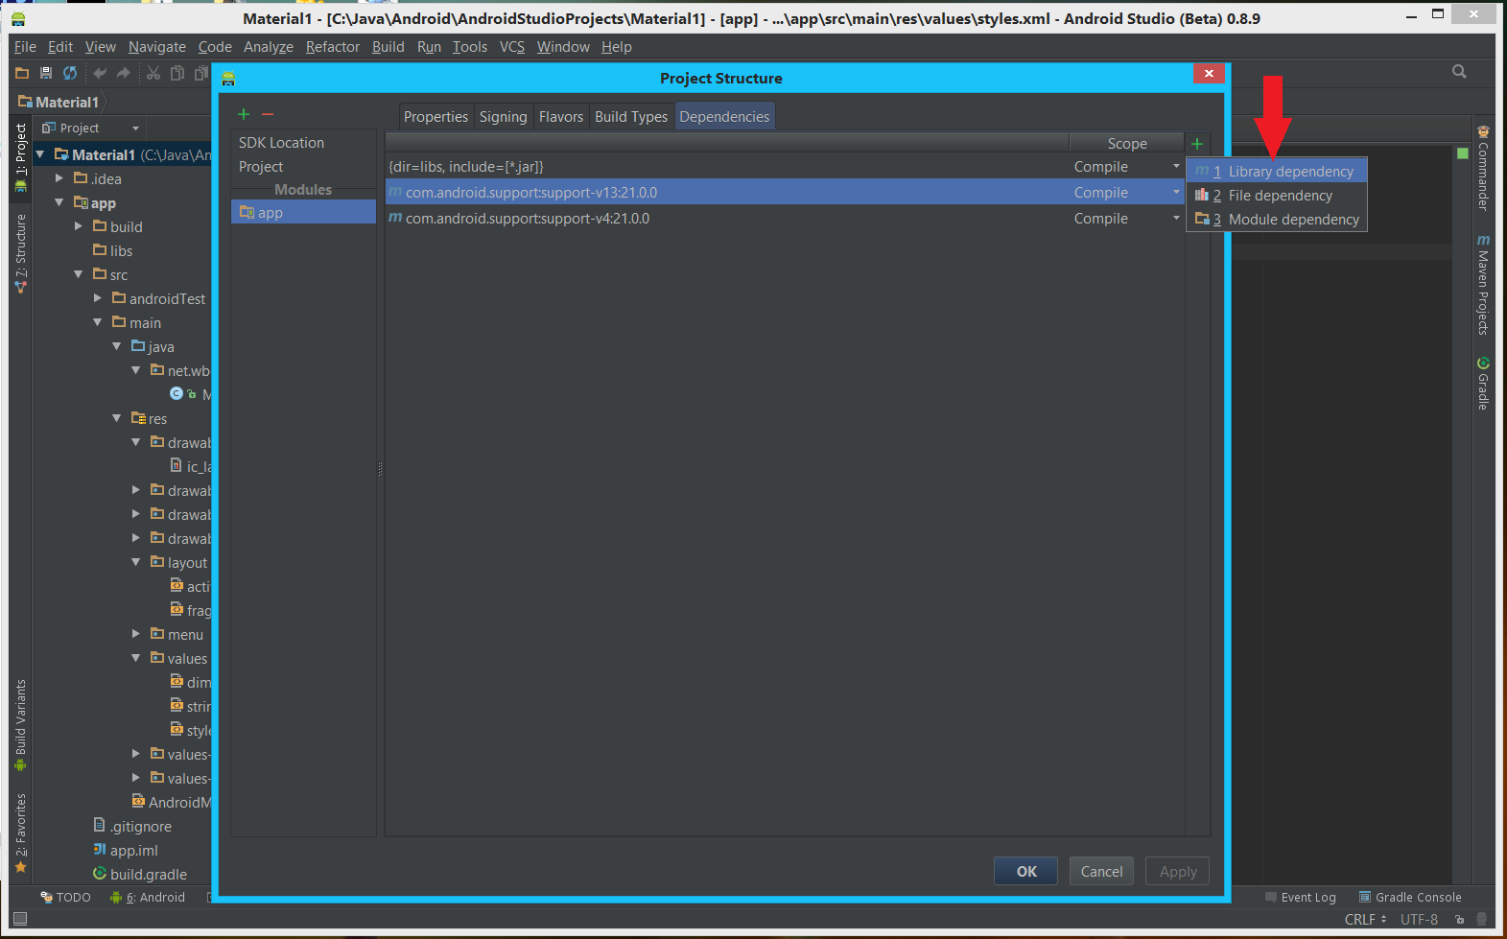Select the dir=libs jar dependency row
The height and width of the screenshot is (939, 1507).
click(785, 167)
